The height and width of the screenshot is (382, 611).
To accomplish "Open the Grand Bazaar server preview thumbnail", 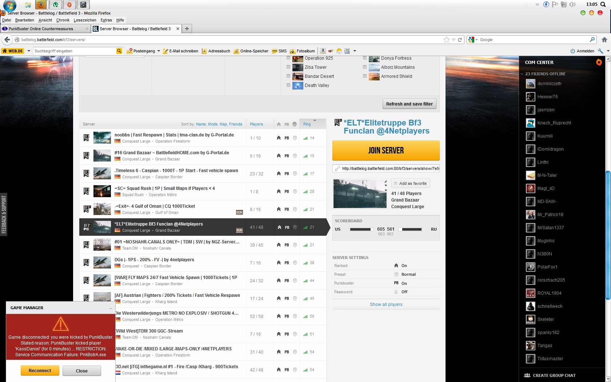I will click(x=360, y=194).
